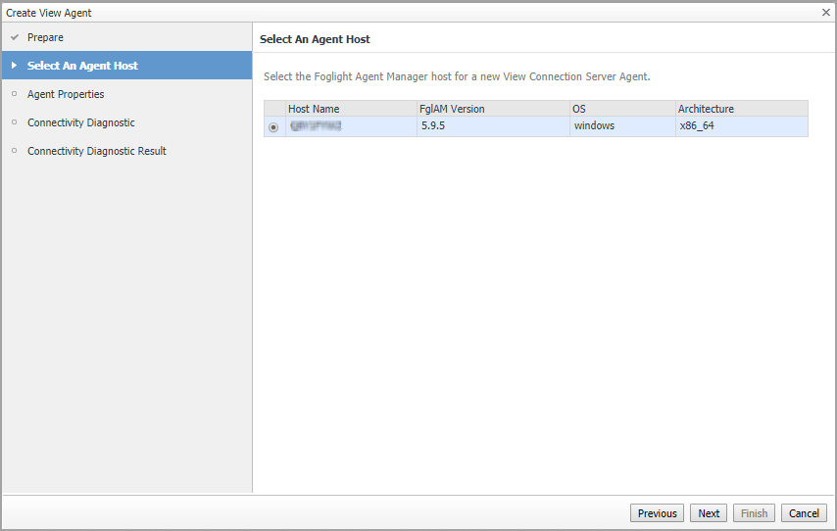Sort by the Host Name column header
Screen dimensions: 837x531
coord(314,109)
